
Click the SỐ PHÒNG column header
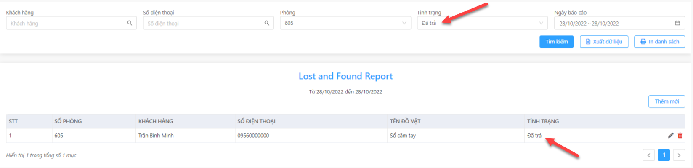coord(68,121)
